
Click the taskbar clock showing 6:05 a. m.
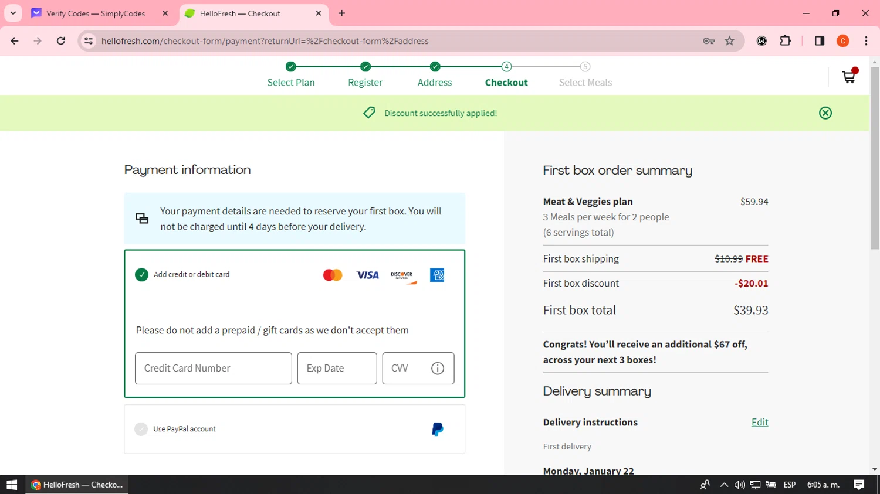(824, 485)
